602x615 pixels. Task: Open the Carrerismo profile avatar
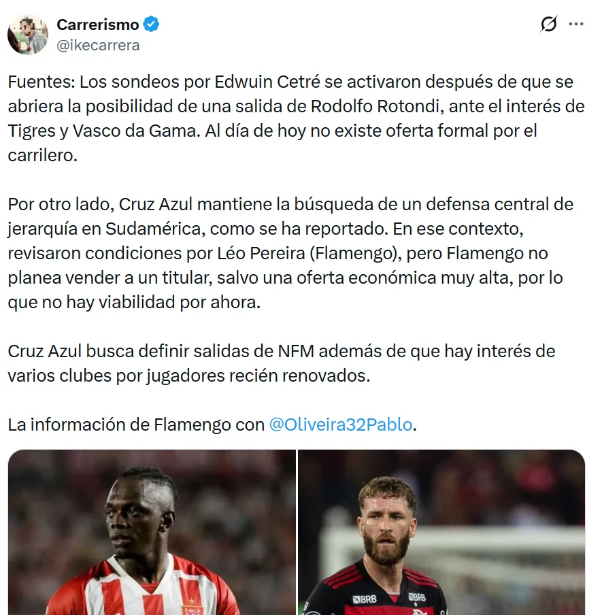click(x=27, y=35)
